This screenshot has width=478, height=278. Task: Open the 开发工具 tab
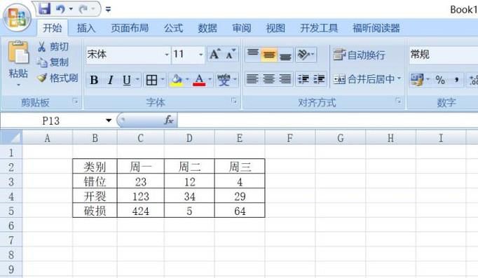tap(319, 28)
